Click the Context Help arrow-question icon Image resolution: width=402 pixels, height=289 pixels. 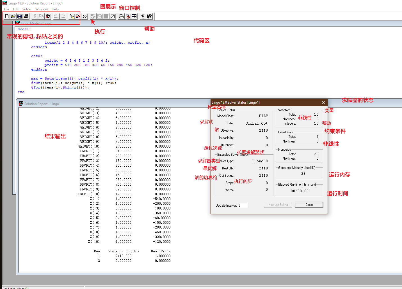[x=149, y=17]
